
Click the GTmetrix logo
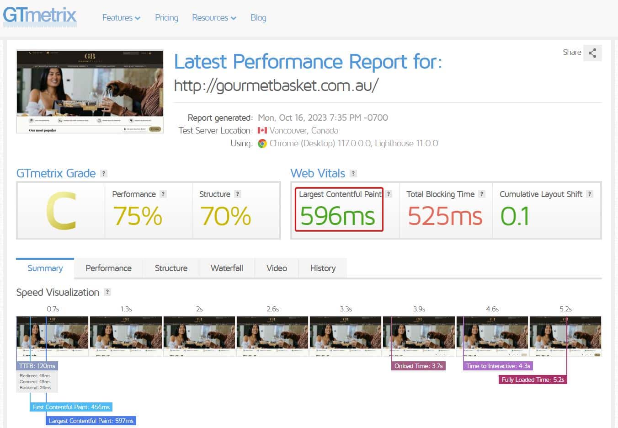[40, 16]
